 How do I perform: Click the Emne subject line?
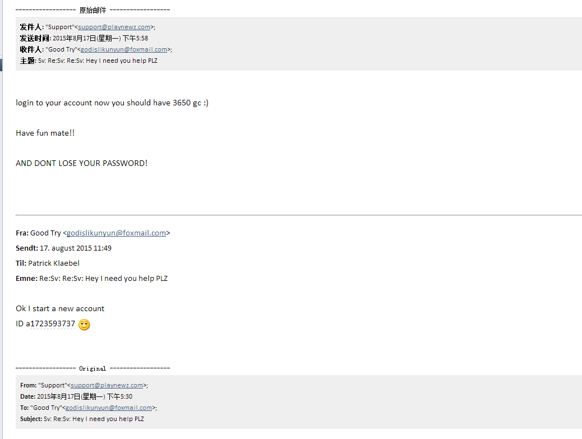(103, 279)
